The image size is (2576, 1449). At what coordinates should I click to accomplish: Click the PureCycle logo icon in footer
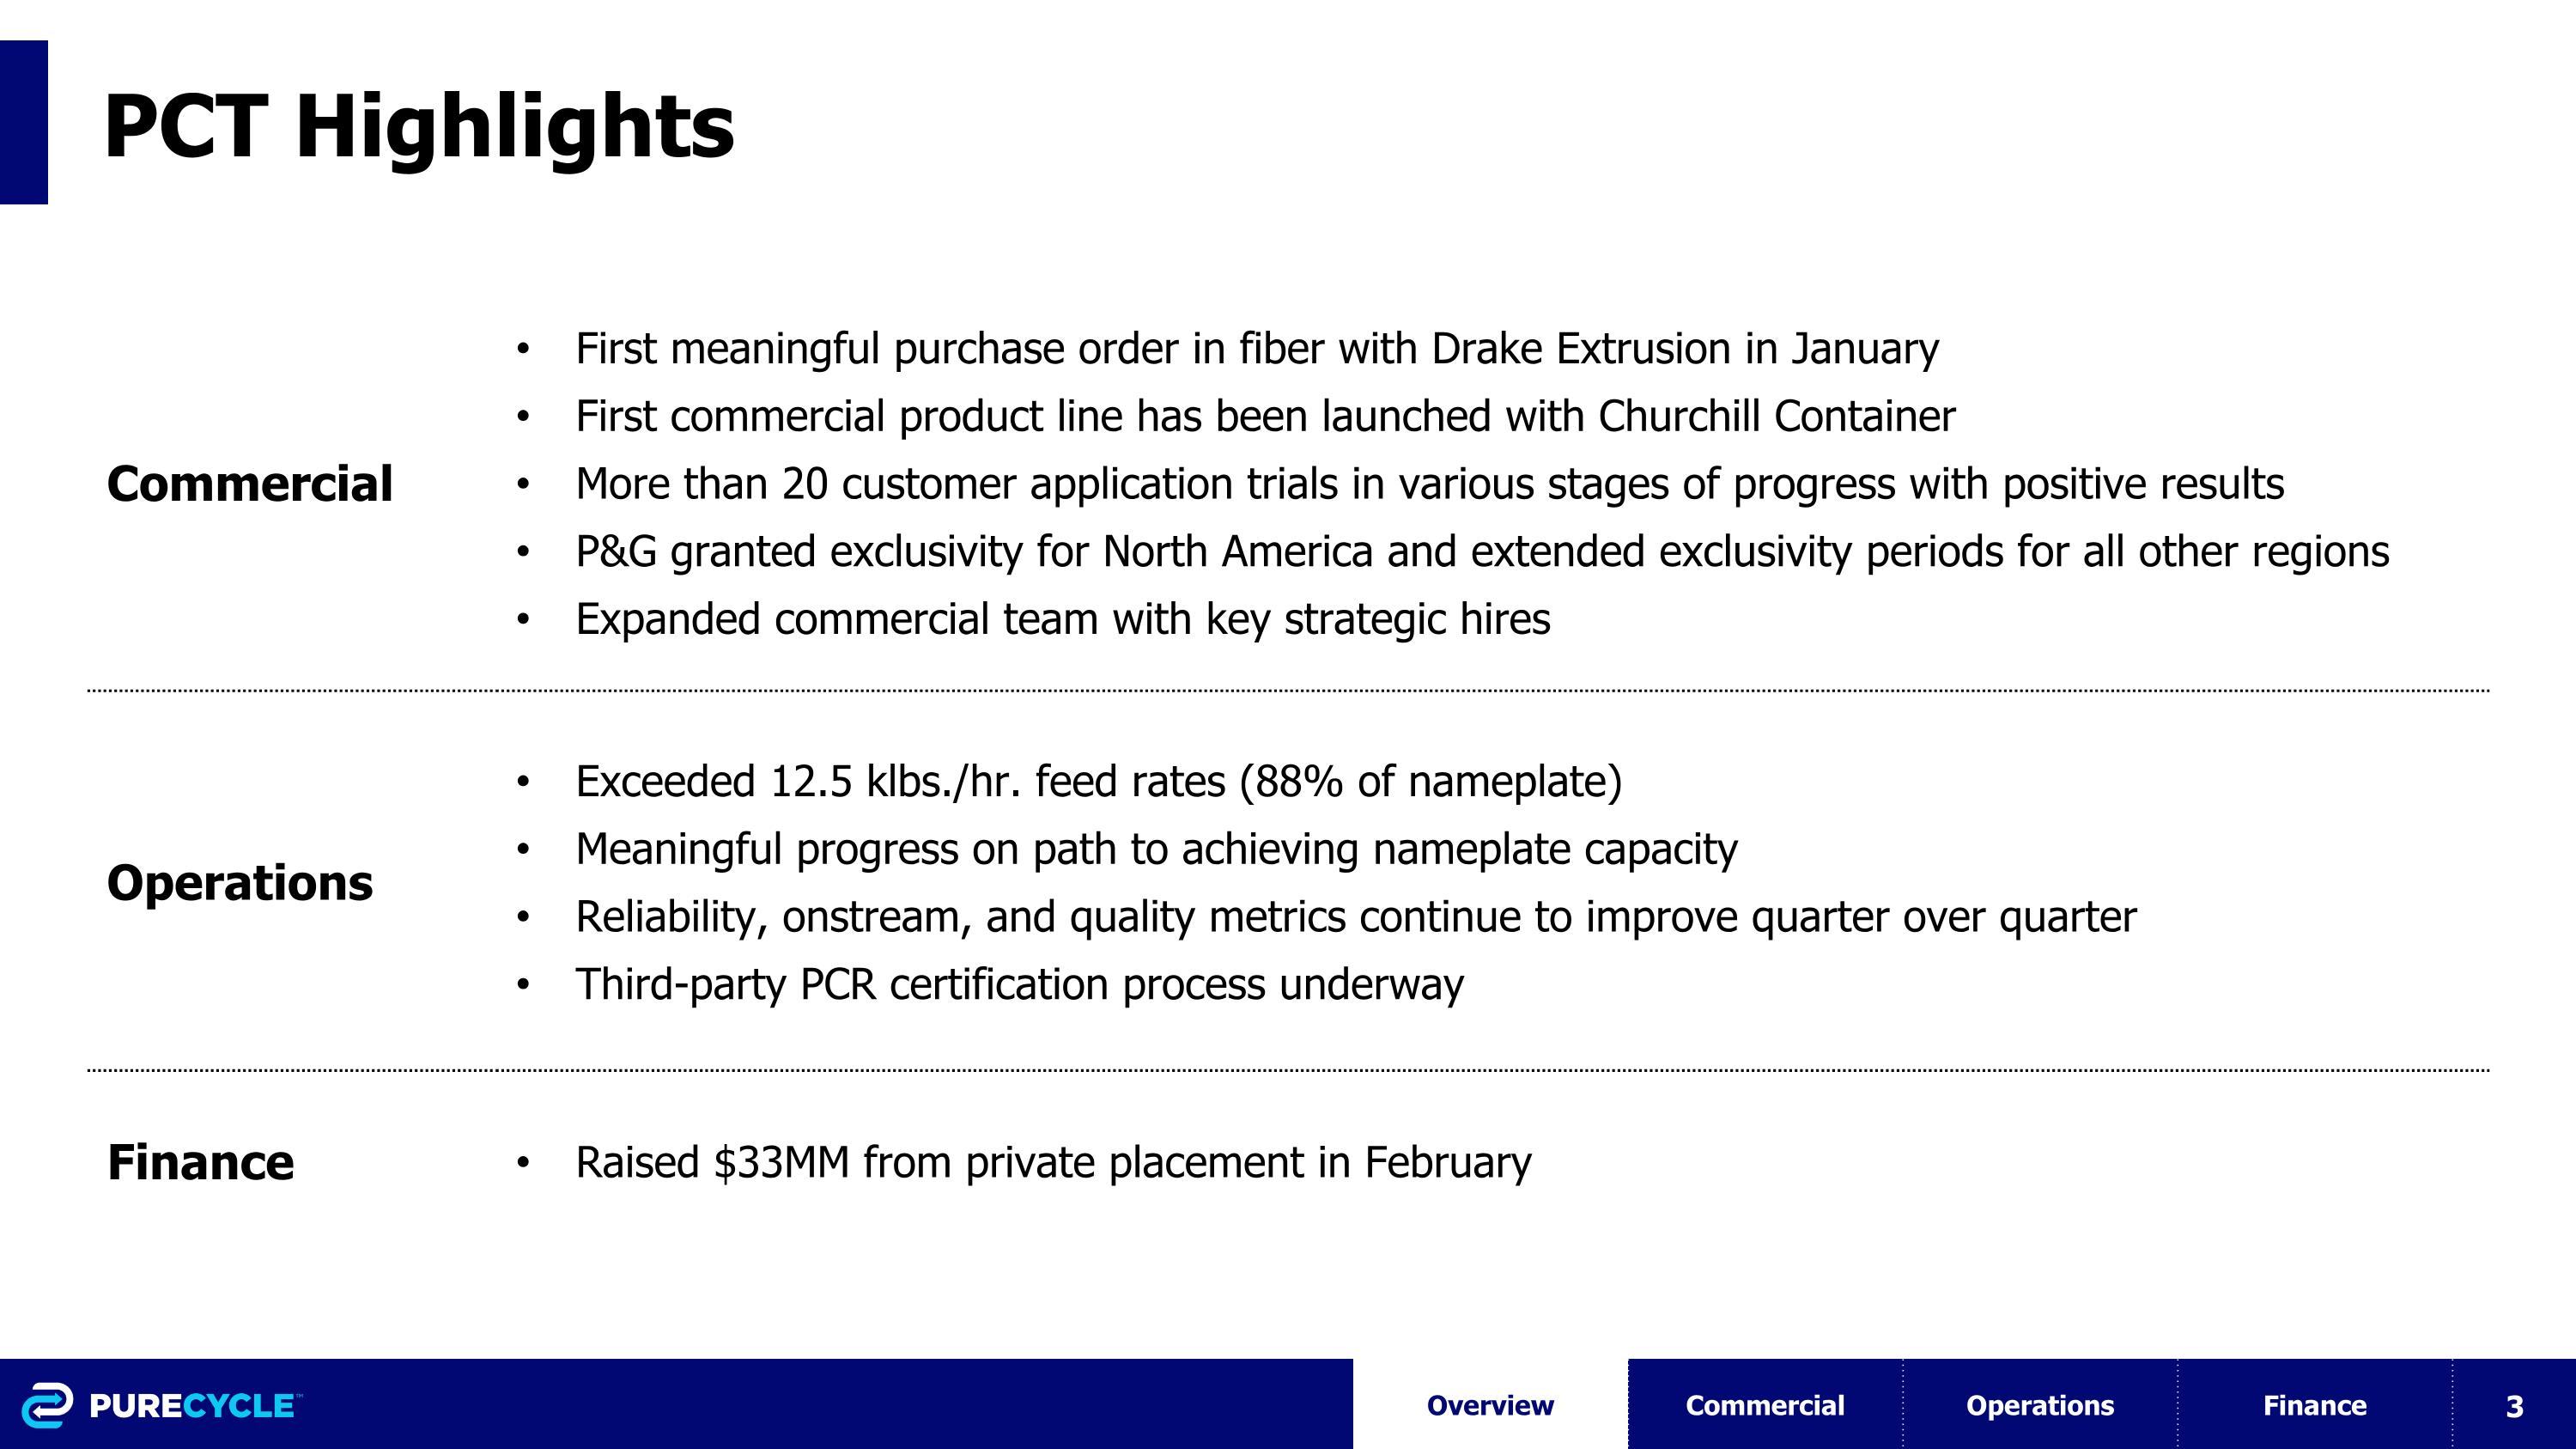tap(47, 1405)
